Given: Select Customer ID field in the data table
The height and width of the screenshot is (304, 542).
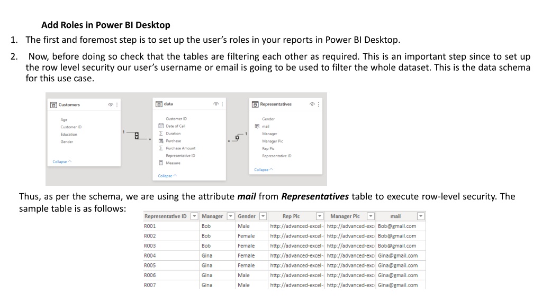Looking at the screenshot, I should click(176, 119).
